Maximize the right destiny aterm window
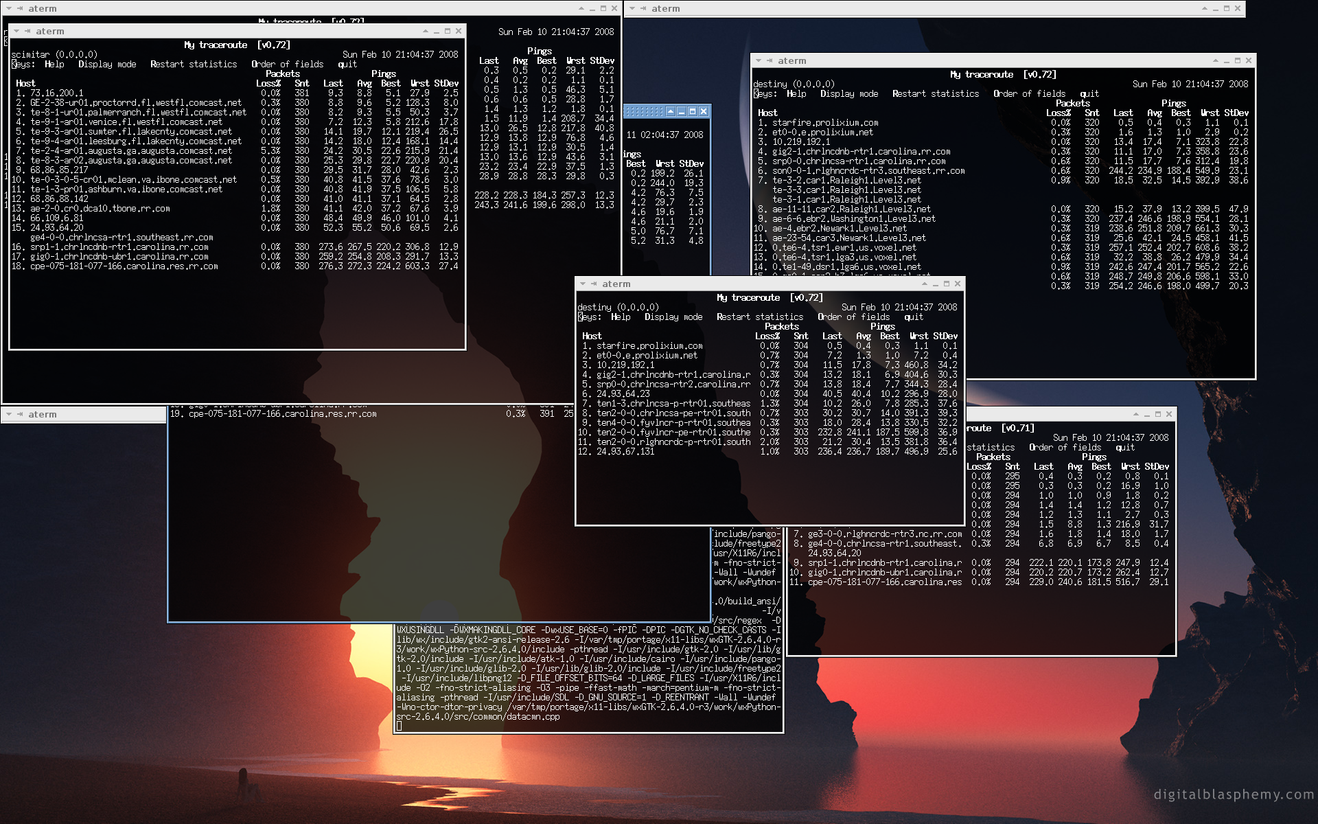 (1238, 61)
